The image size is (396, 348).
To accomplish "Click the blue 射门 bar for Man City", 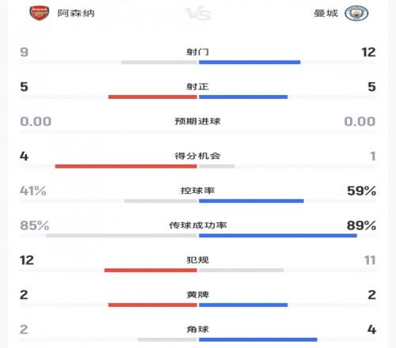I will pos(249,62).
